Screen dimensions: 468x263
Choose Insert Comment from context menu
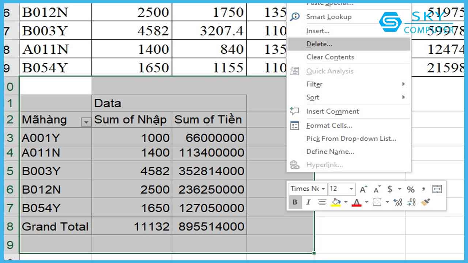pyautogui.click(x=349, y=111)
